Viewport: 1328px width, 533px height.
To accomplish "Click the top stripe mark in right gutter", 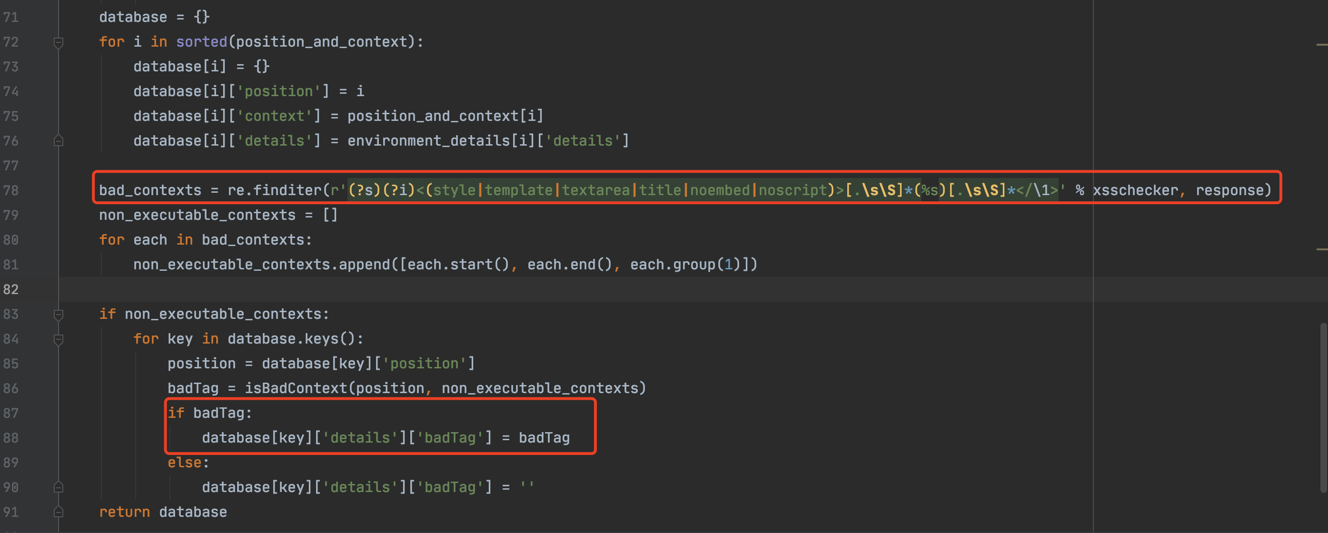I will click(x=1321, y=45).
